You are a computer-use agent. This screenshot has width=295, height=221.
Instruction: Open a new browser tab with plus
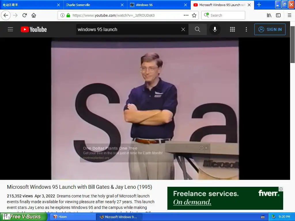[x=259, y=5]
